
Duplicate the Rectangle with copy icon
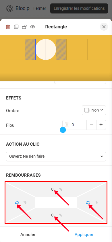pyautogui.click(x=16, y=27)
